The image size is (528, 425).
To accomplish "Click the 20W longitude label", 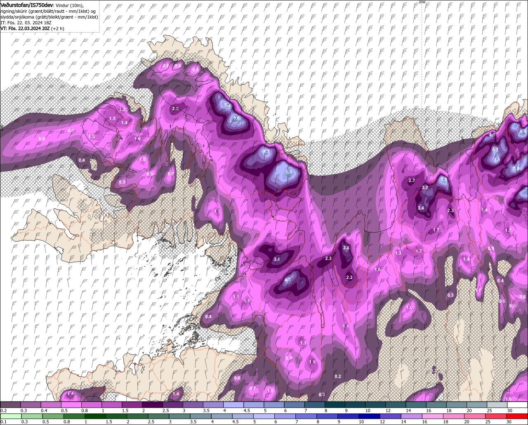I will click(422, 2).
